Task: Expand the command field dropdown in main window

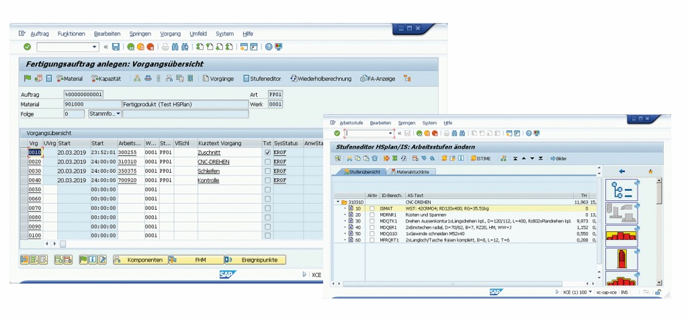Action: pyautogui.click(x=95, y=47)
